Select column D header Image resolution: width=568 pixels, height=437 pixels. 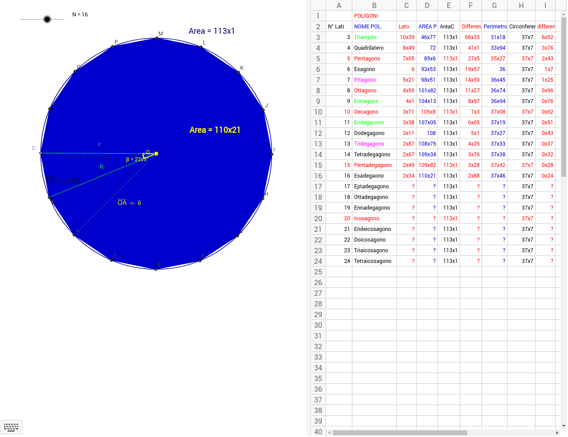(x=427, y=5)
